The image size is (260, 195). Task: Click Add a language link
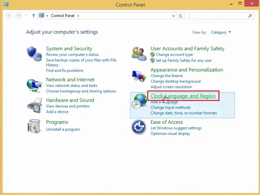click(x=164, y=102)
